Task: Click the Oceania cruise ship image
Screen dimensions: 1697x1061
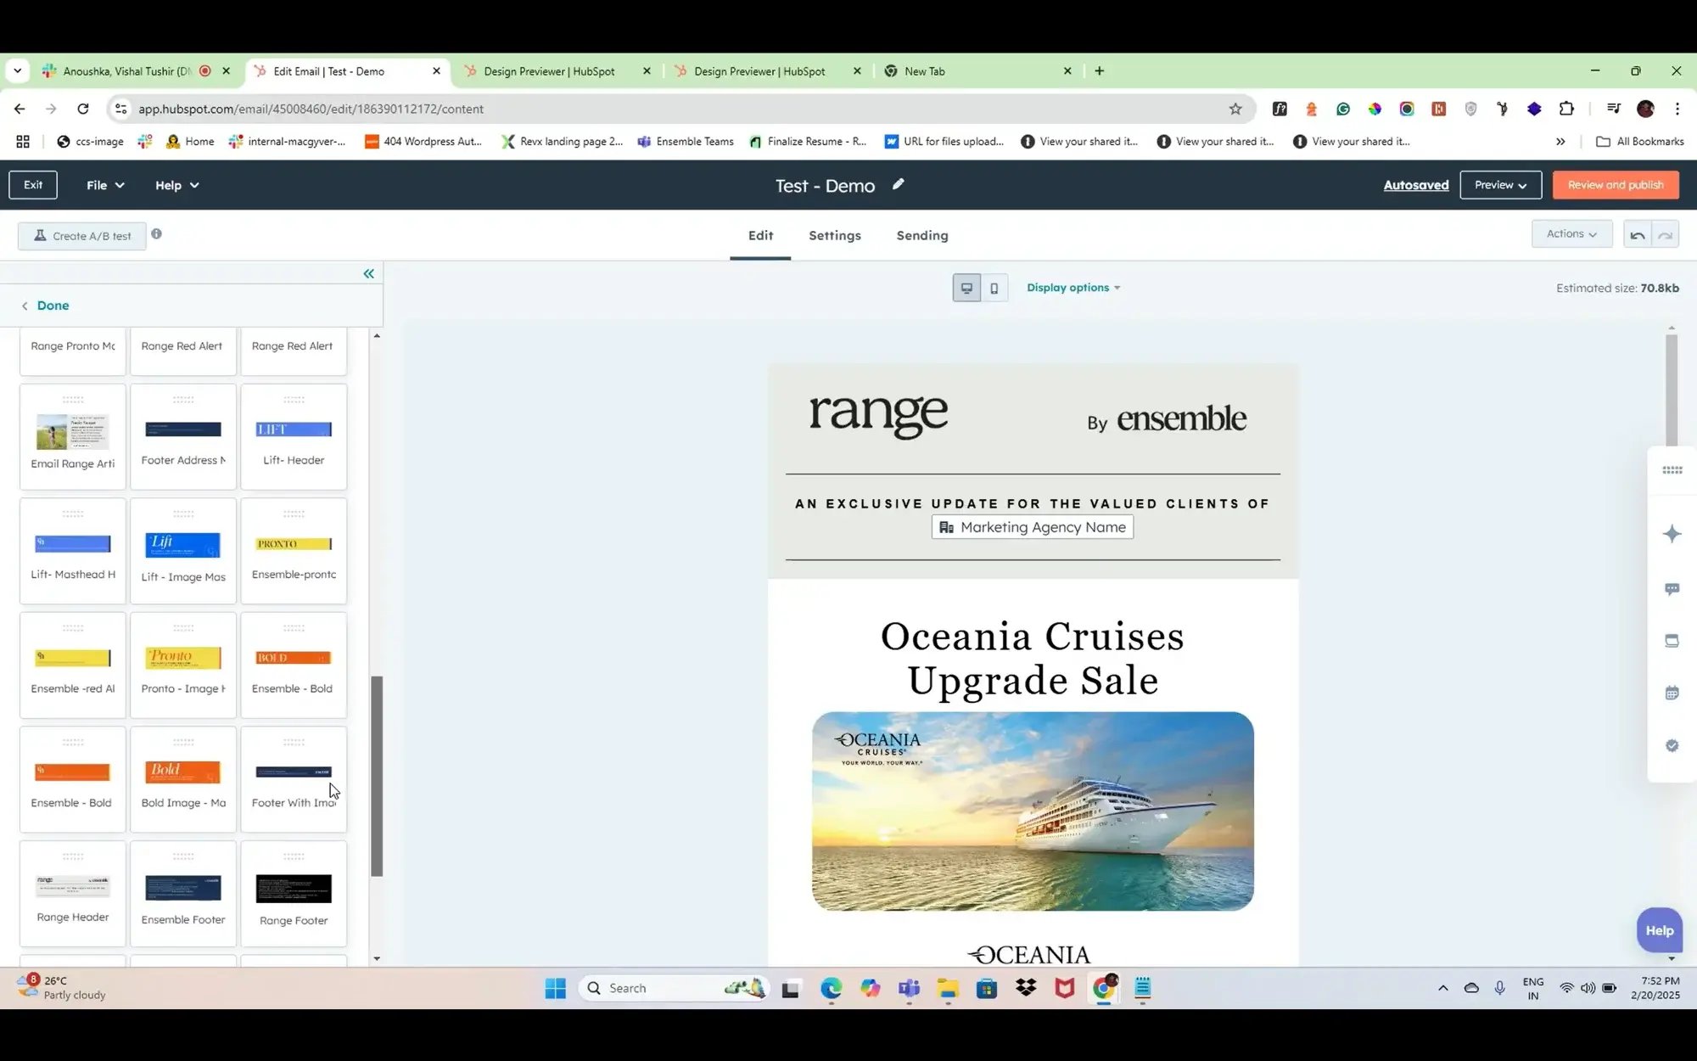Action: 1033,811
